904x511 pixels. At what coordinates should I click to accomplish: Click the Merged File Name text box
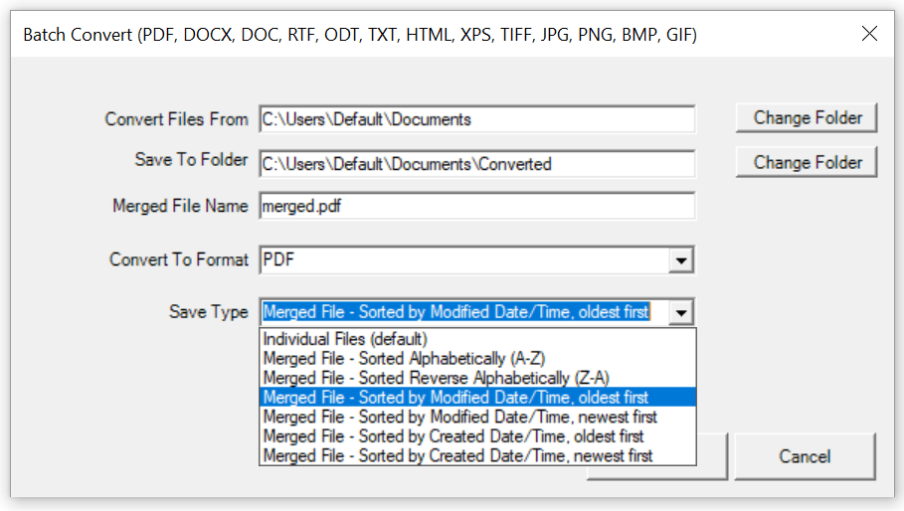click(476, 206)
